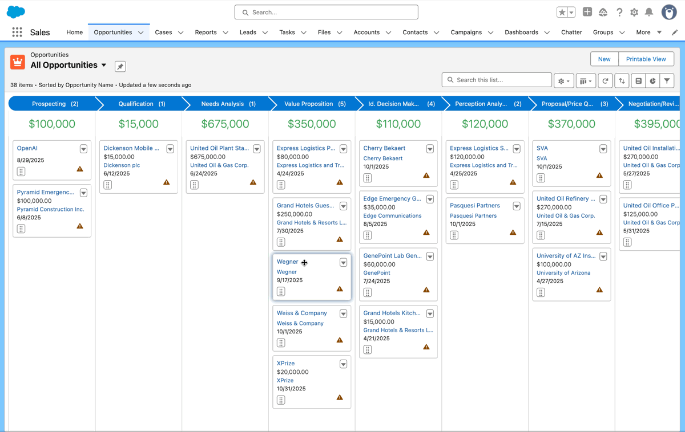Open the Help question mark icon
This screenshot has height=432, width=685.
coord(619,12)
